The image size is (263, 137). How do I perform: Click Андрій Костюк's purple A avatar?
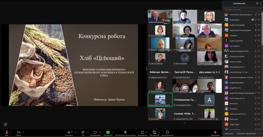point(227,88)
